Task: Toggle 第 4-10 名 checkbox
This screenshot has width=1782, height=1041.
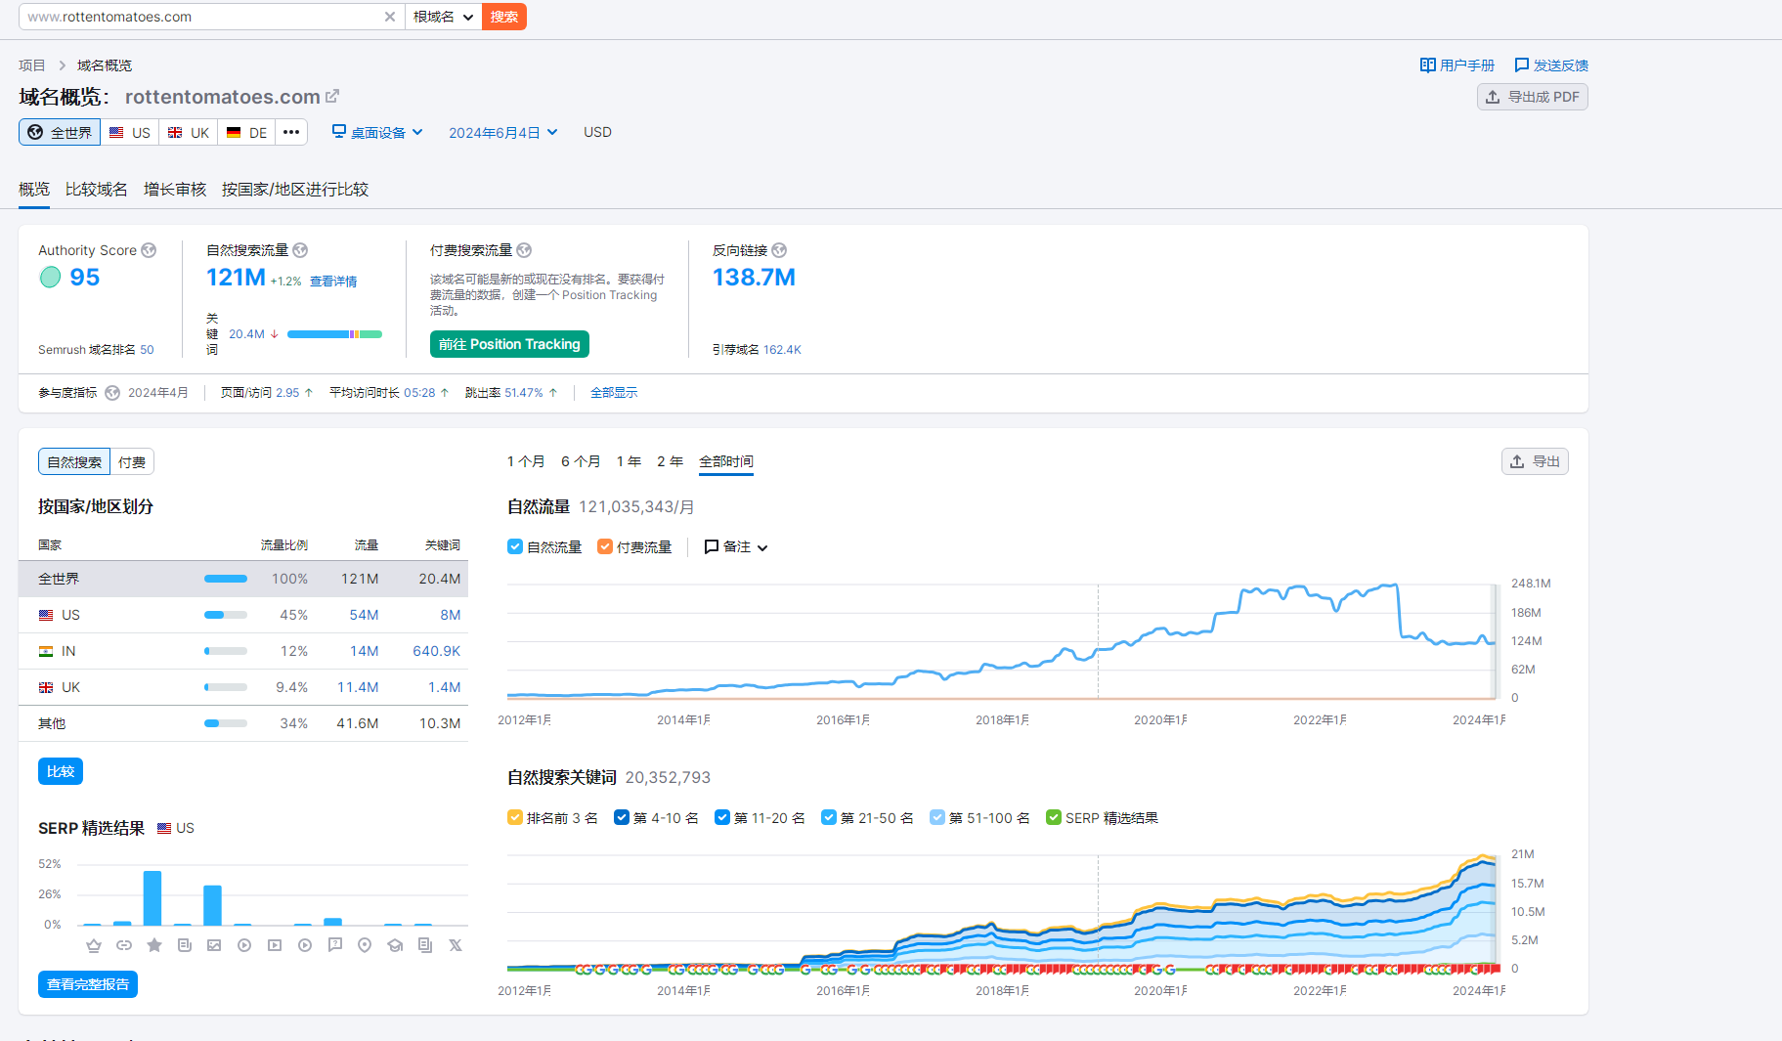Action: click(622, 817)
